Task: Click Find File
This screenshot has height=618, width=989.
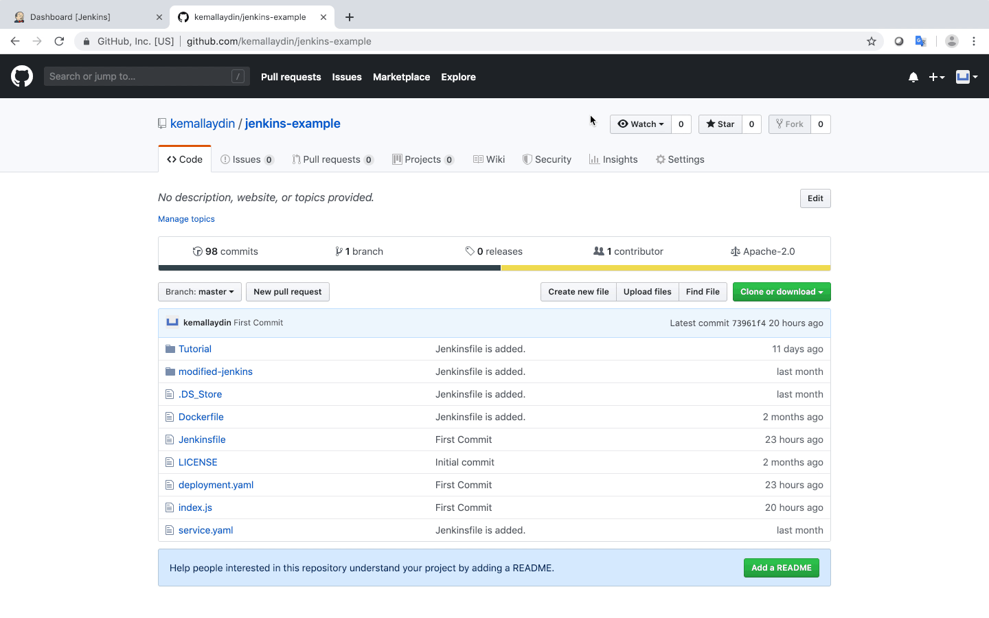Action: (703, 292)
